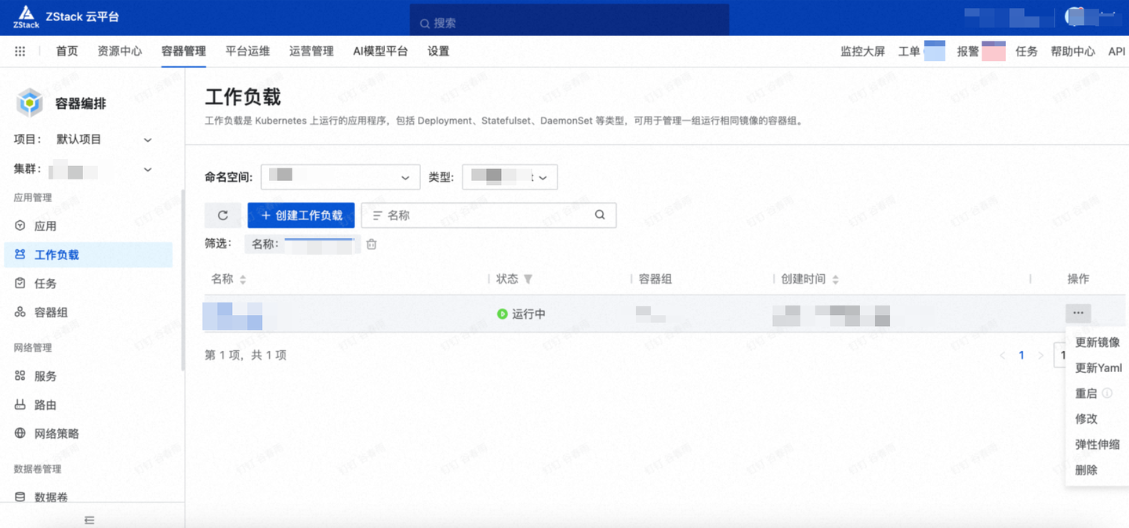Image resolution: width=1129 pixels, height=528 pixels.
Task: Open the 设置 top menu
Action: pos(438,51)
